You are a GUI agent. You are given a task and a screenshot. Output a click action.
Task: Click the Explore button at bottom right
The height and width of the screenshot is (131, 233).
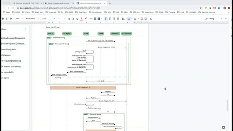click(x=223, y=127)
